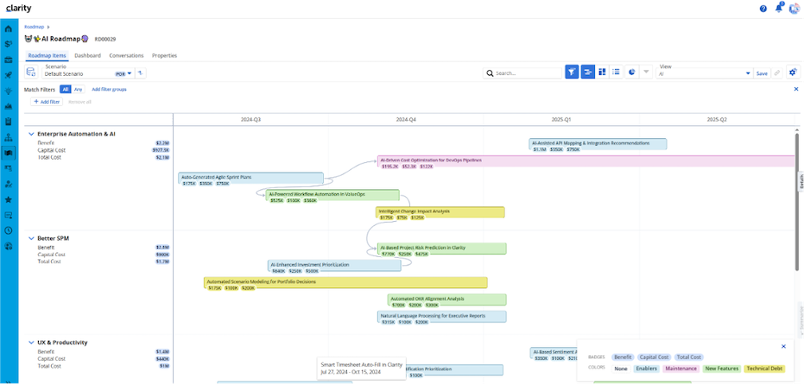Click the rocket icon in the sidebar
Image resolution: width=804 pixels, height=384 pixels.
tap(9, 75)
